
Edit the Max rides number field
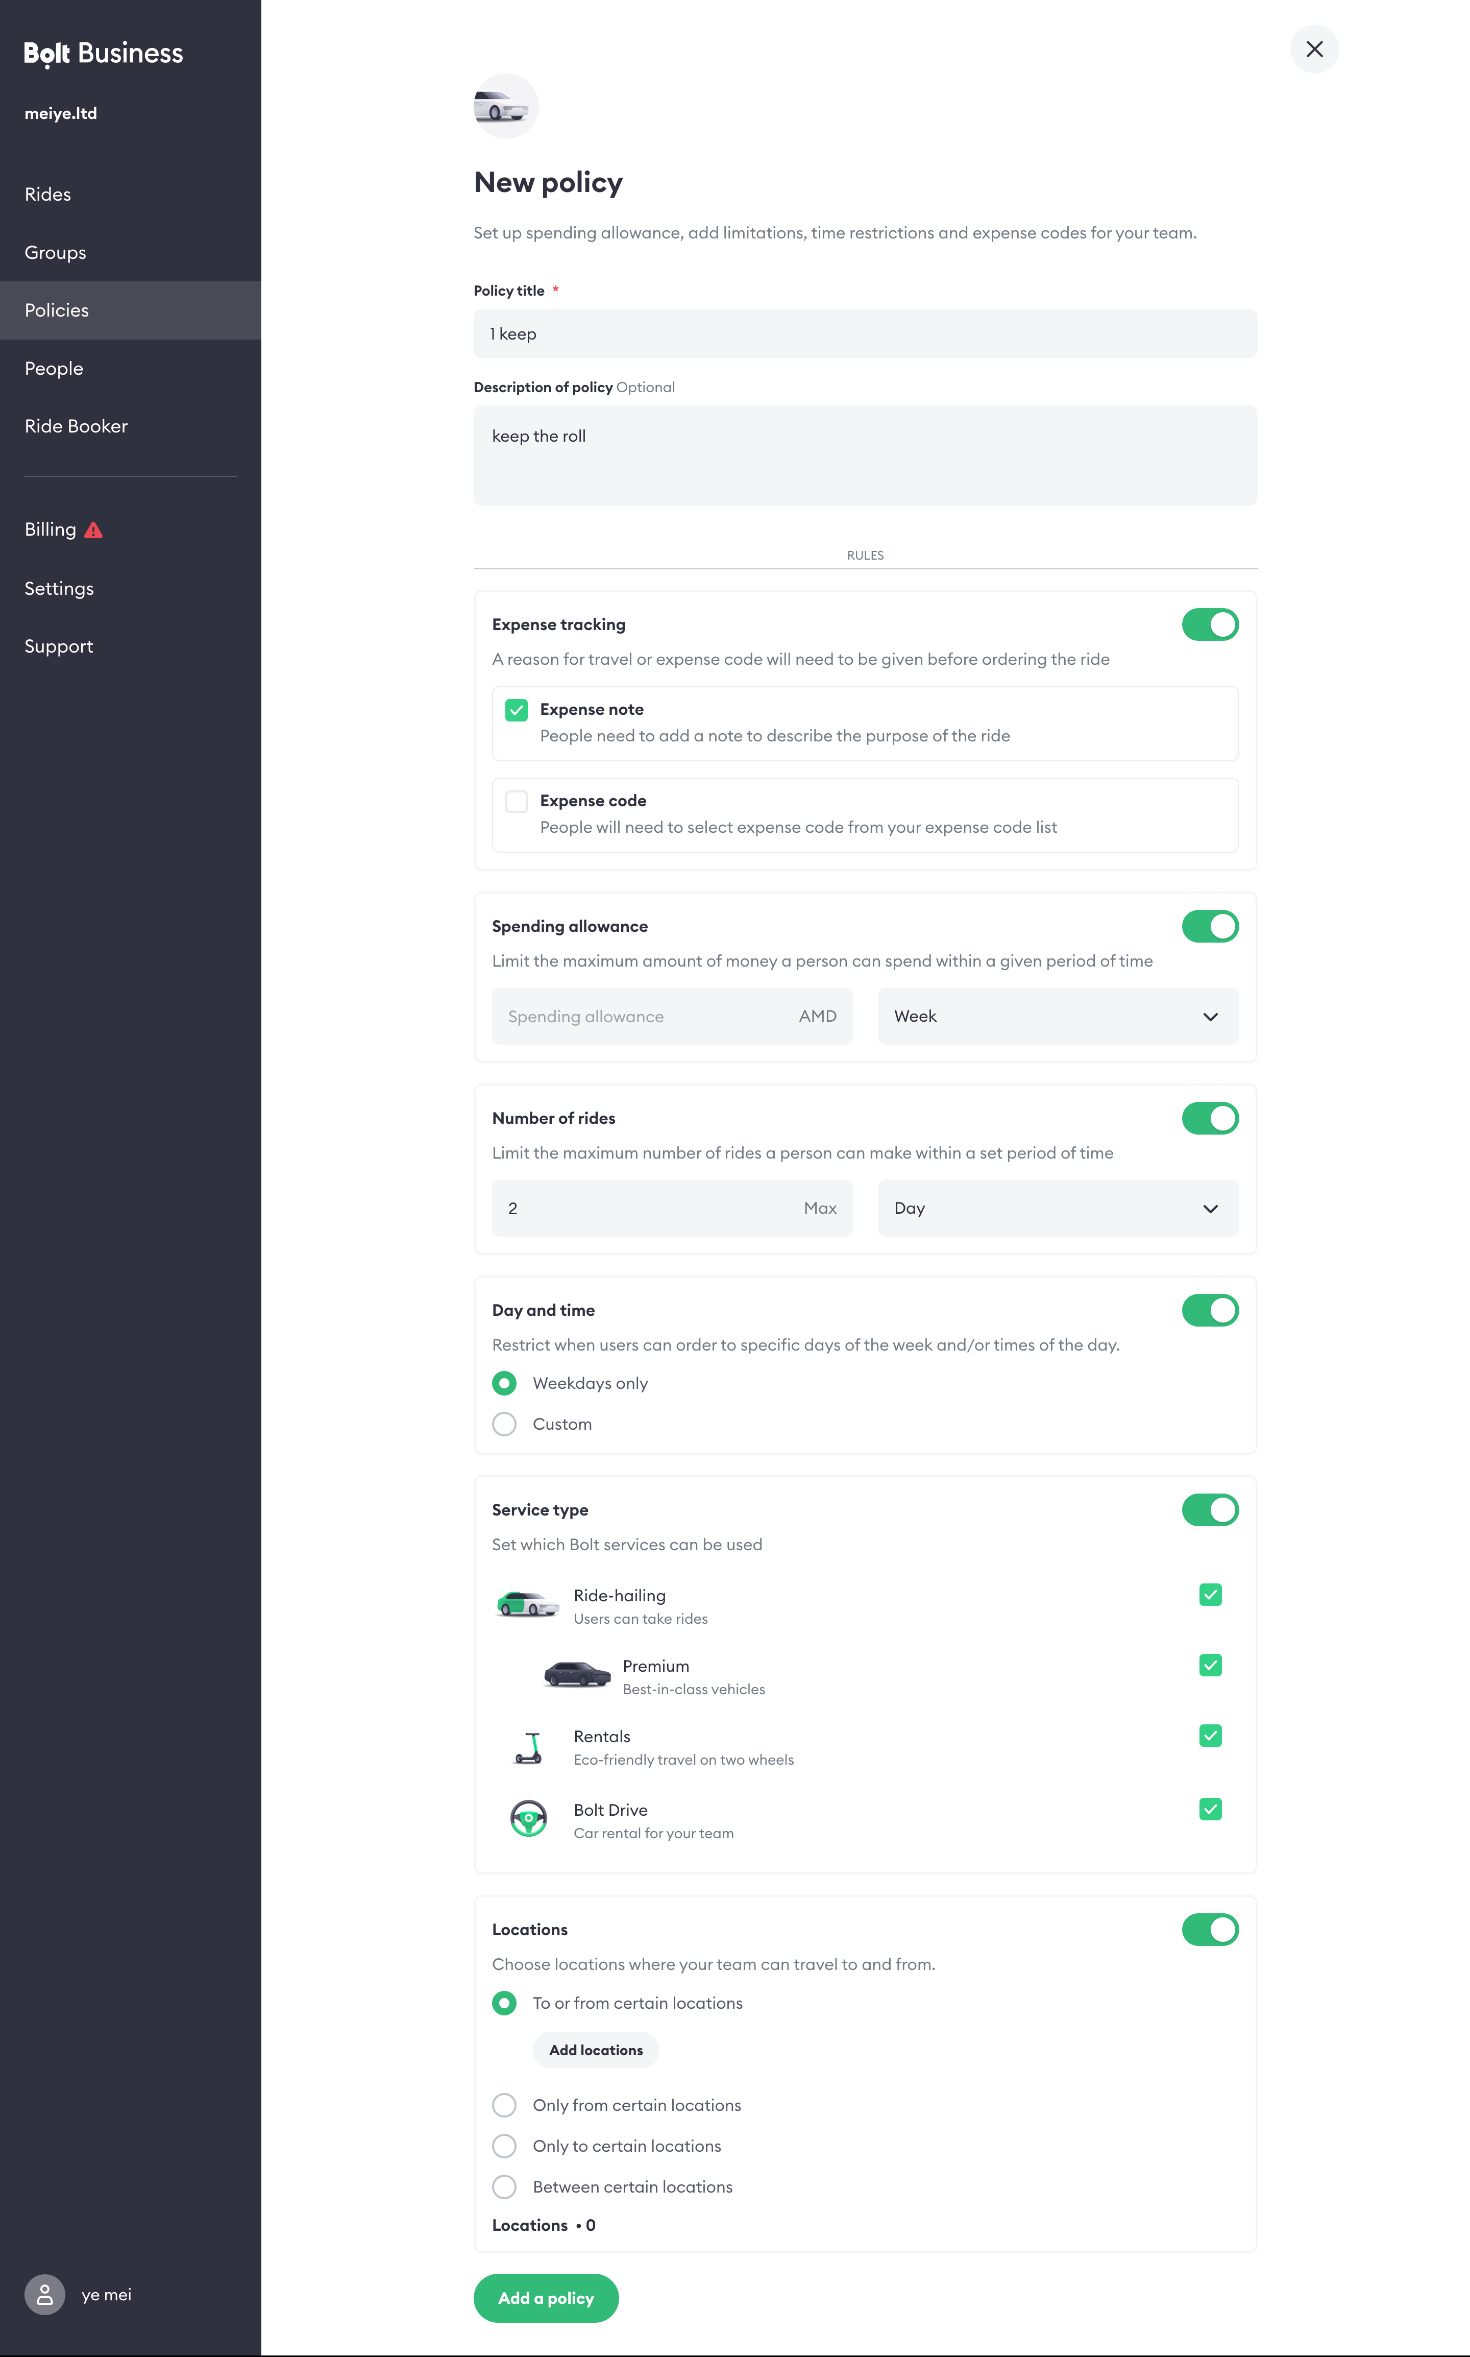672,1209
